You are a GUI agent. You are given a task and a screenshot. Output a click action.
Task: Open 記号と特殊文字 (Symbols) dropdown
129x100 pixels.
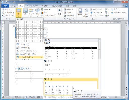point(119,12)
